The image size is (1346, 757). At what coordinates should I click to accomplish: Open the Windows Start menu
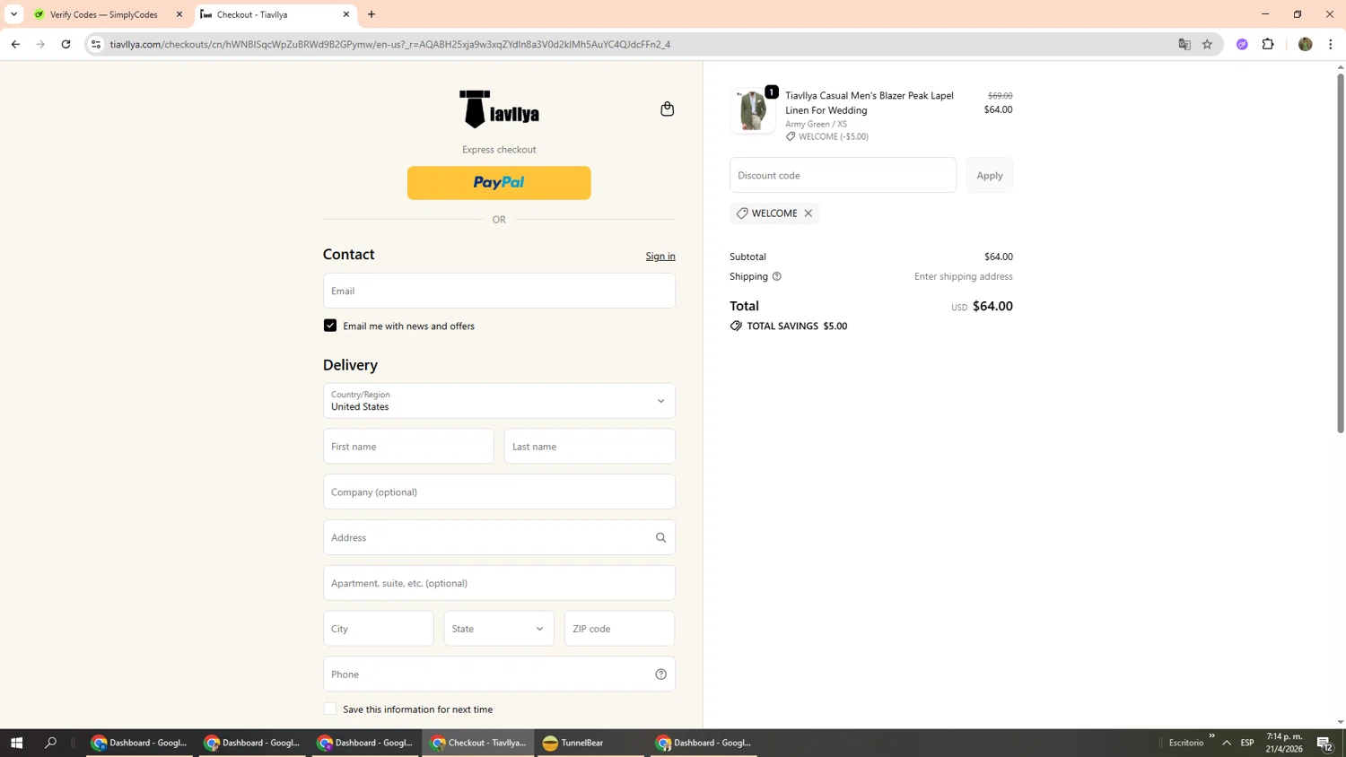tap(16, 743)
